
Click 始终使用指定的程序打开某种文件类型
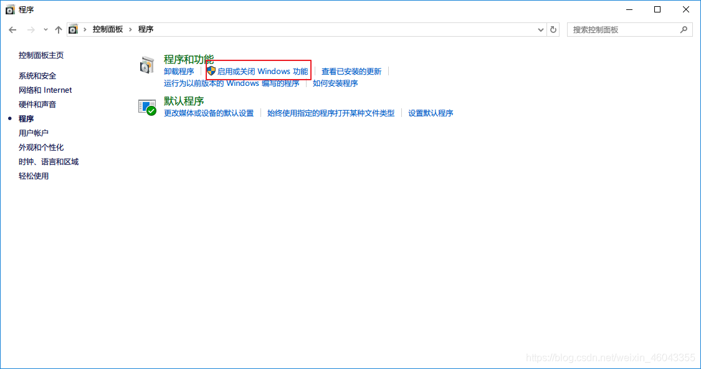(x=331, y=113)
